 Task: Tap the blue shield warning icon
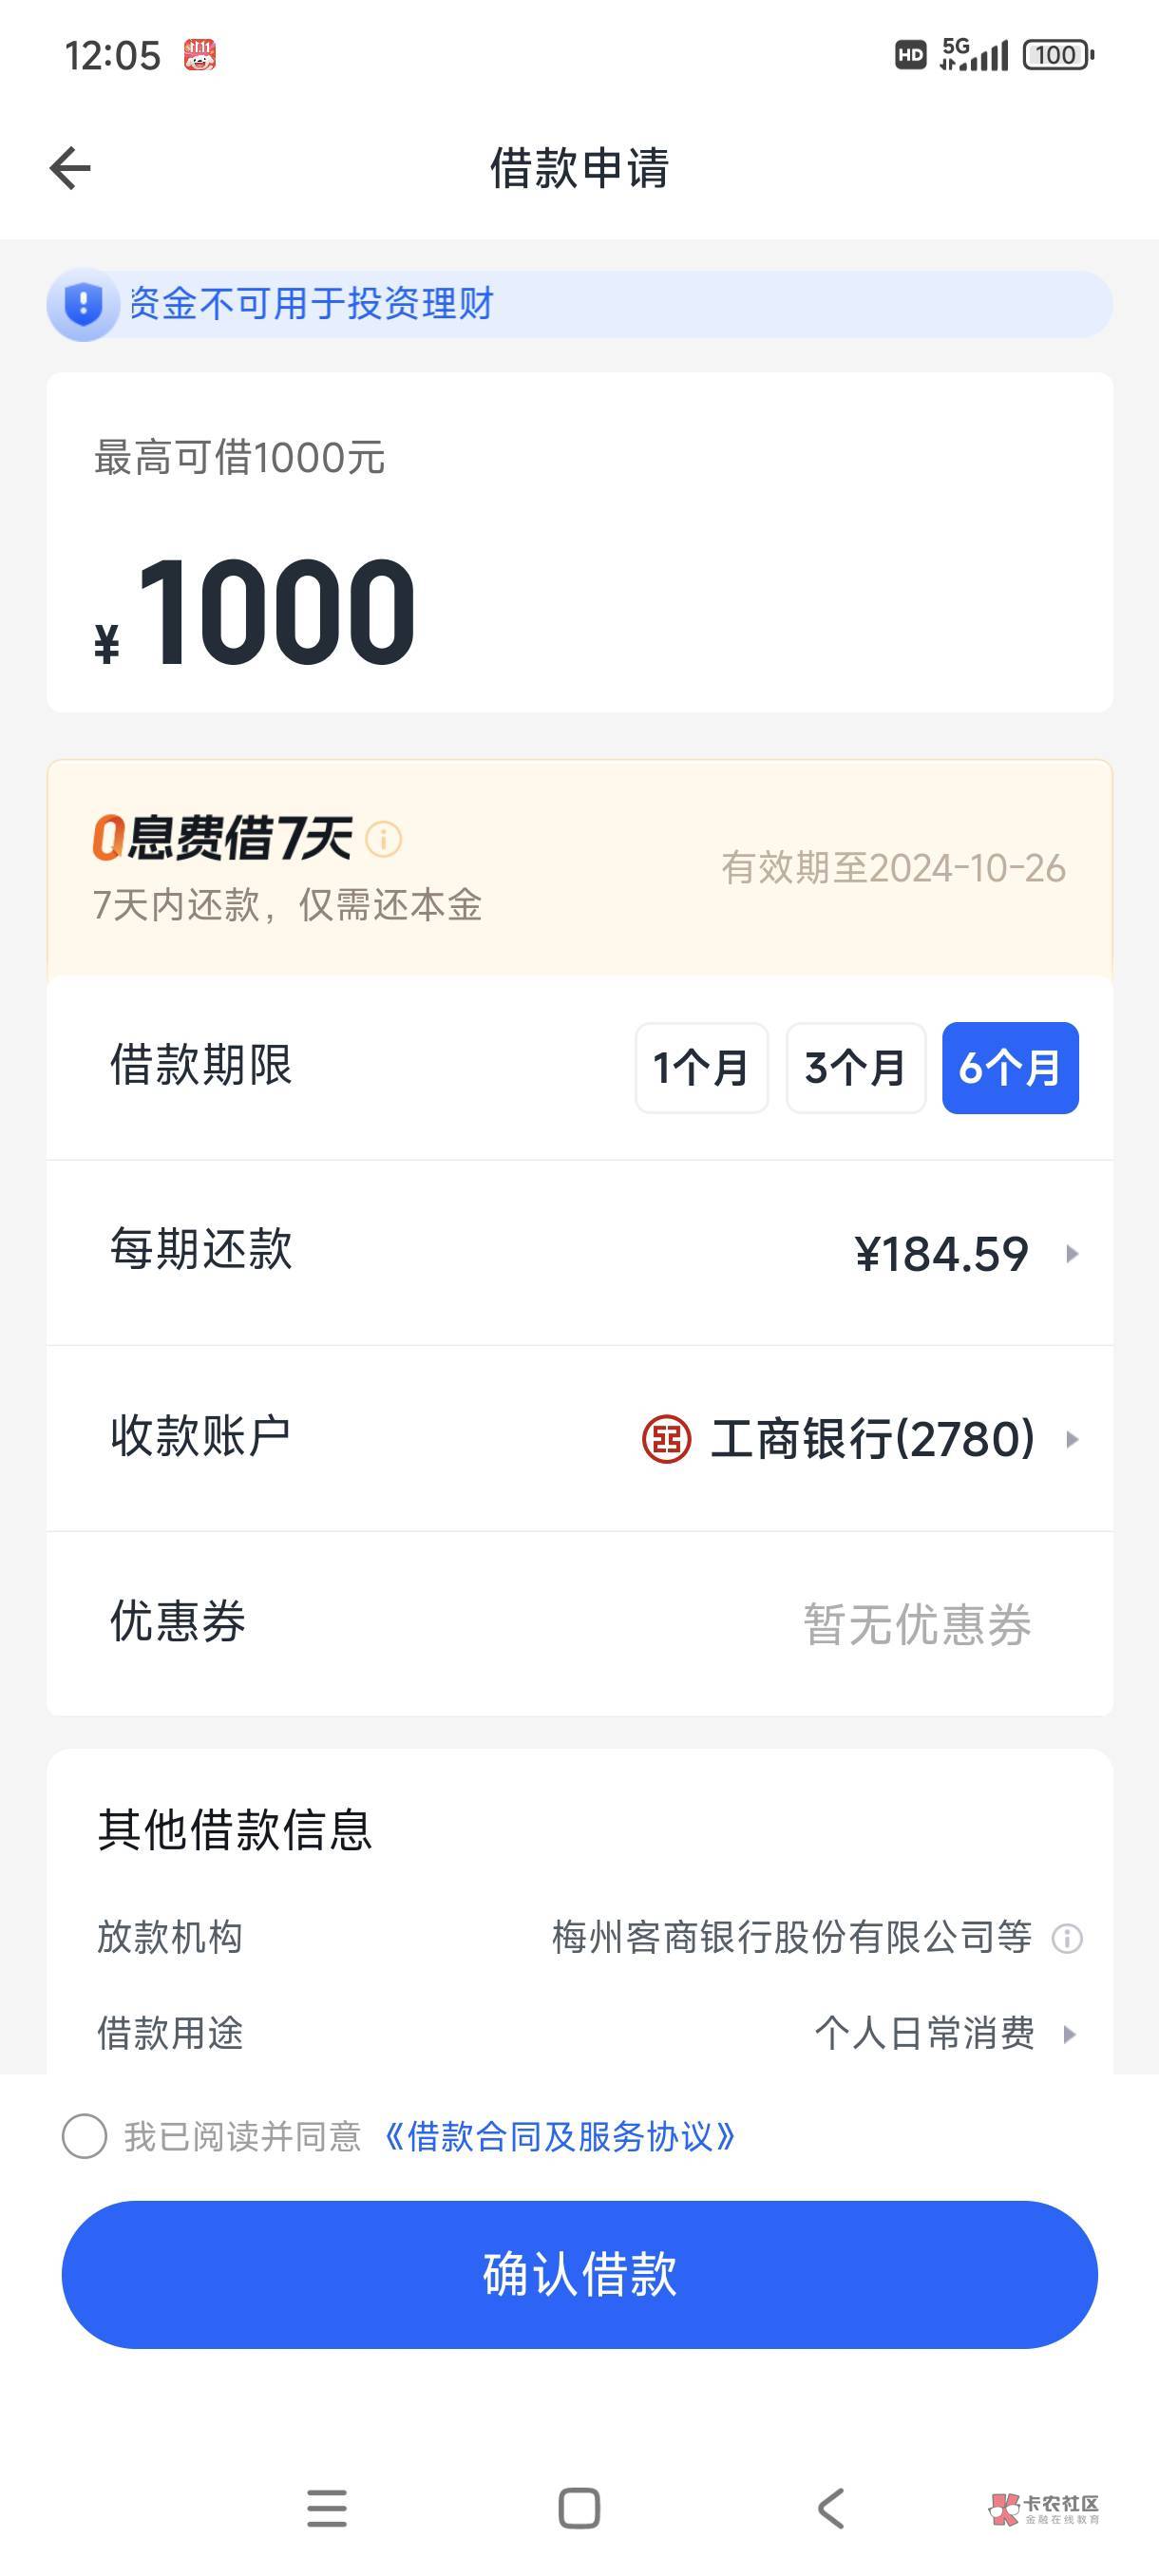coord(83,304)
